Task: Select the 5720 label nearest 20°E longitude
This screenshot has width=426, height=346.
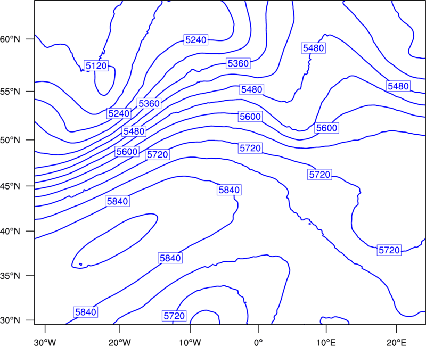Action: (x=389, y=250)
